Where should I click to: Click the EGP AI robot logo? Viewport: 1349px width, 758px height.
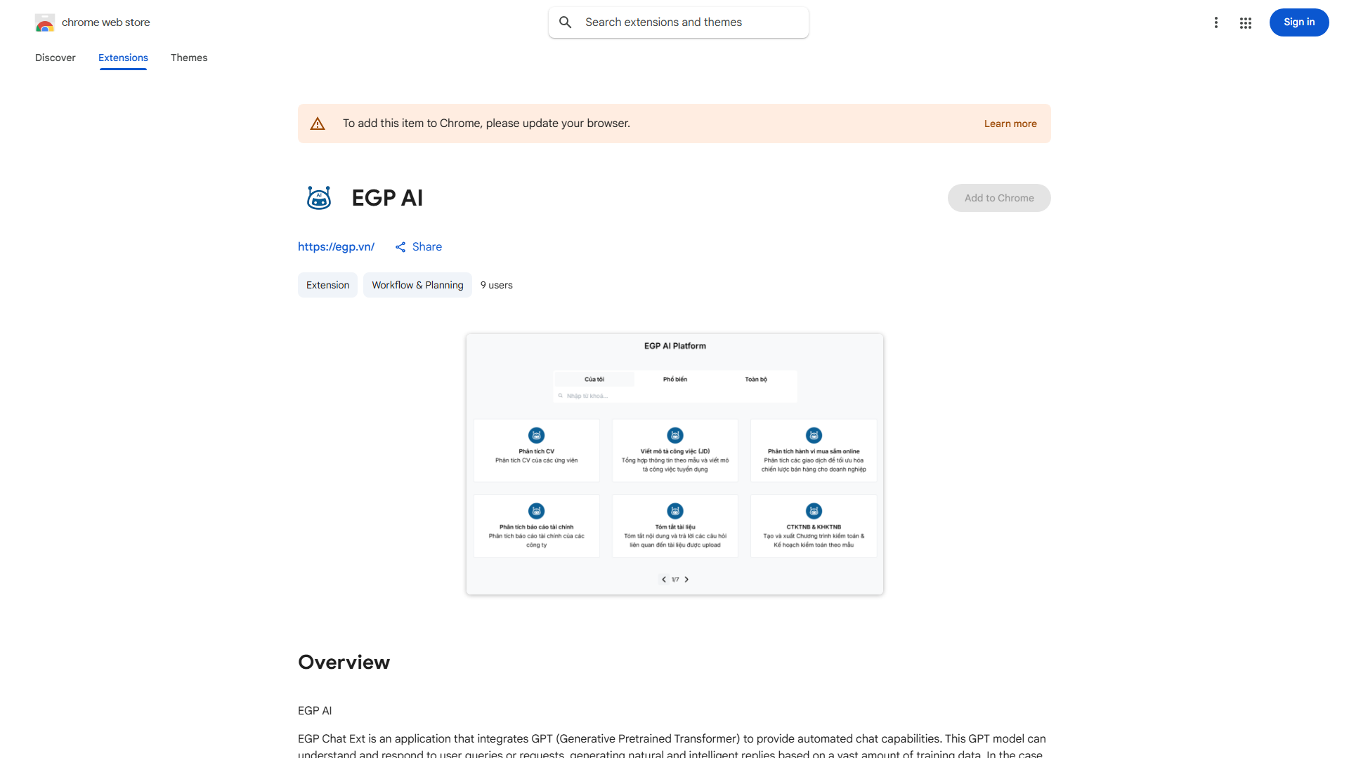319,198
